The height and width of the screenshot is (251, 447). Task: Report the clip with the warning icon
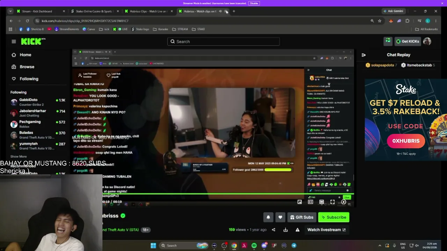(298, 230)
